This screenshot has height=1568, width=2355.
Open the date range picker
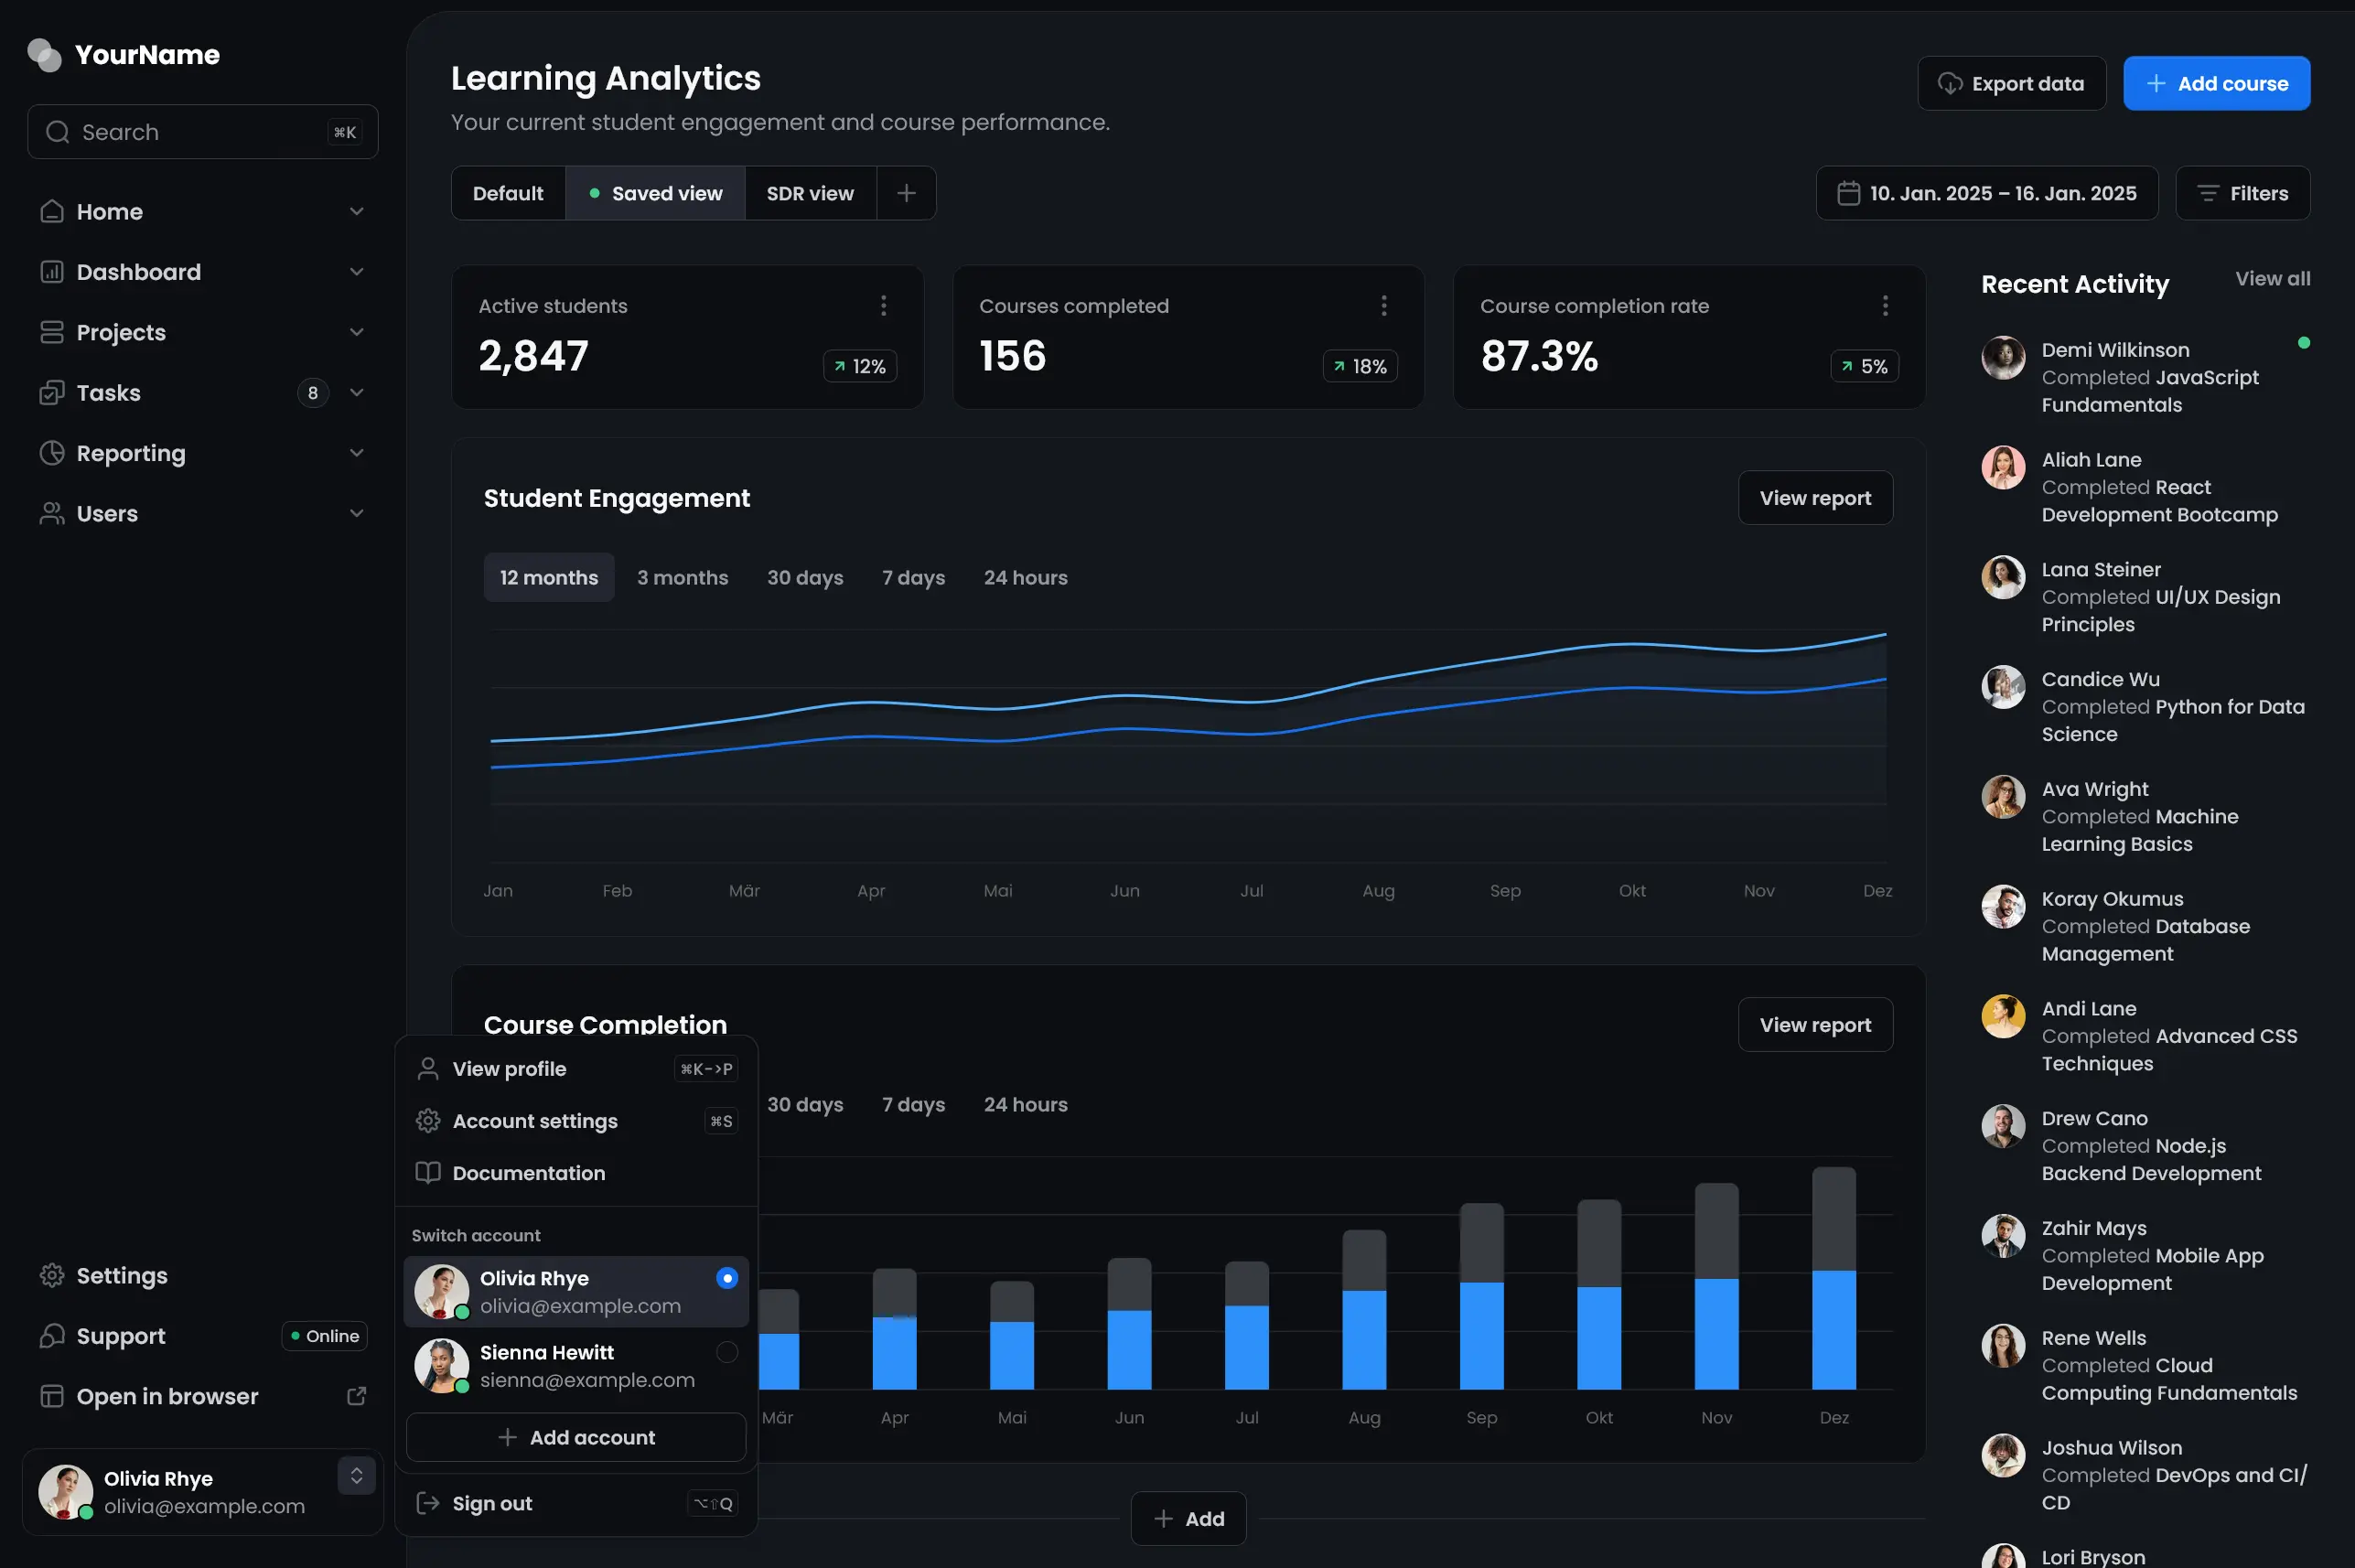[1986, 193]
